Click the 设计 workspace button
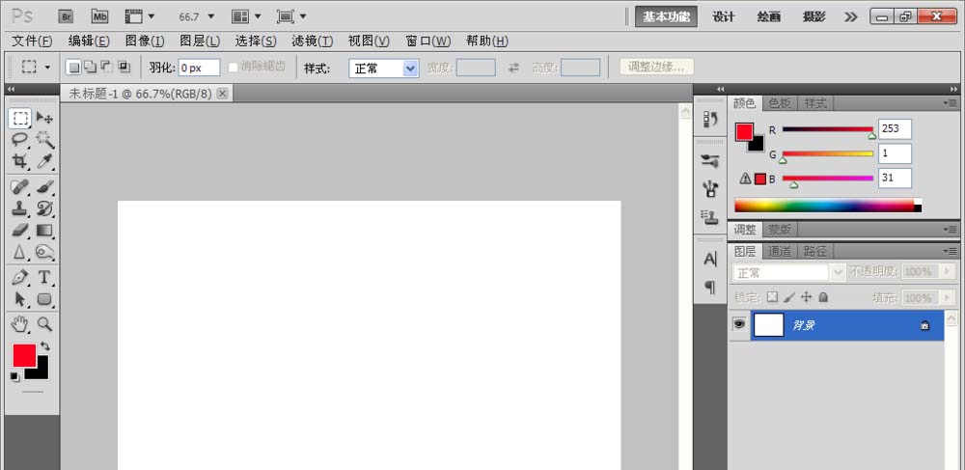 click(x=723, y=16)
